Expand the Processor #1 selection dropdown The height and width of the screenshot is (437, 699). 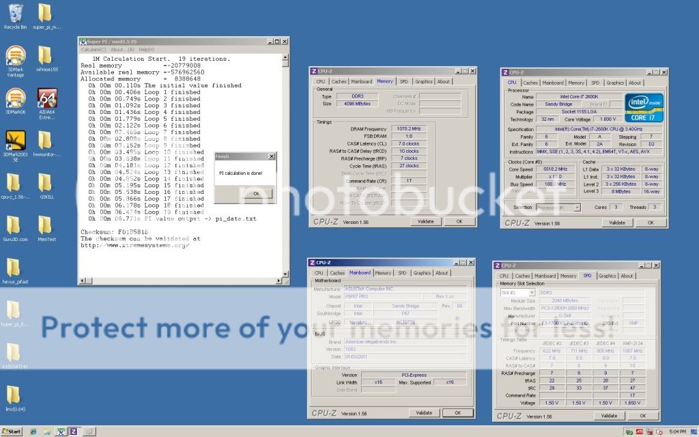558,207
